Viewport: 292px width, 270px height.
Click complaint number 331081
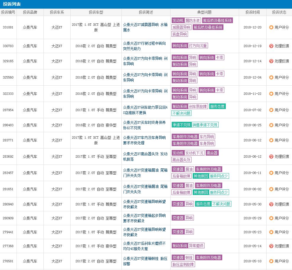pyautogui.click(x=8, y=27)
